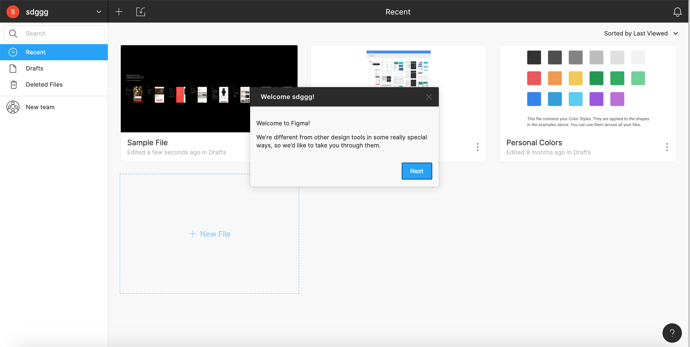Select the Drafts menu item

pyautogui.click(x=34, y=68)
